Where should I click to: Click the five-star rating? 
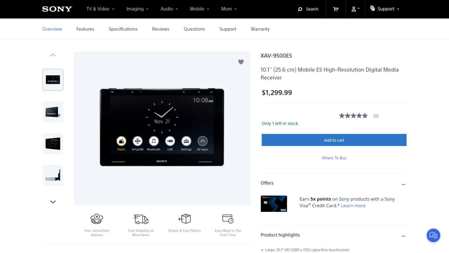pyautogui.click(x=353, y=116)
